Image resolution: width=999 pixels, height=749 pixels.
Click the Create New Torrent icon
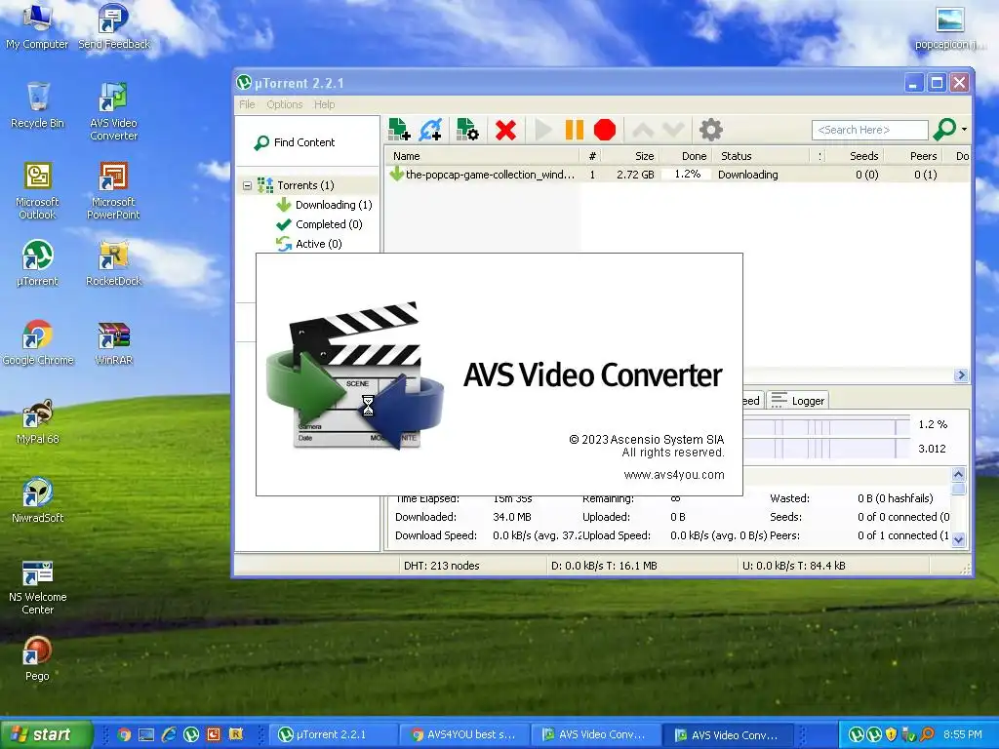(x=467, y=130)
